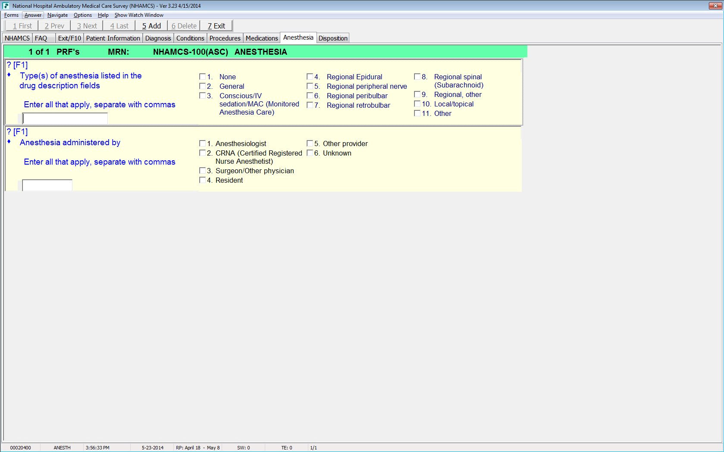Click the ? [F1] help for anesthesia types
The image size is (724, 452).
point(17,65)
